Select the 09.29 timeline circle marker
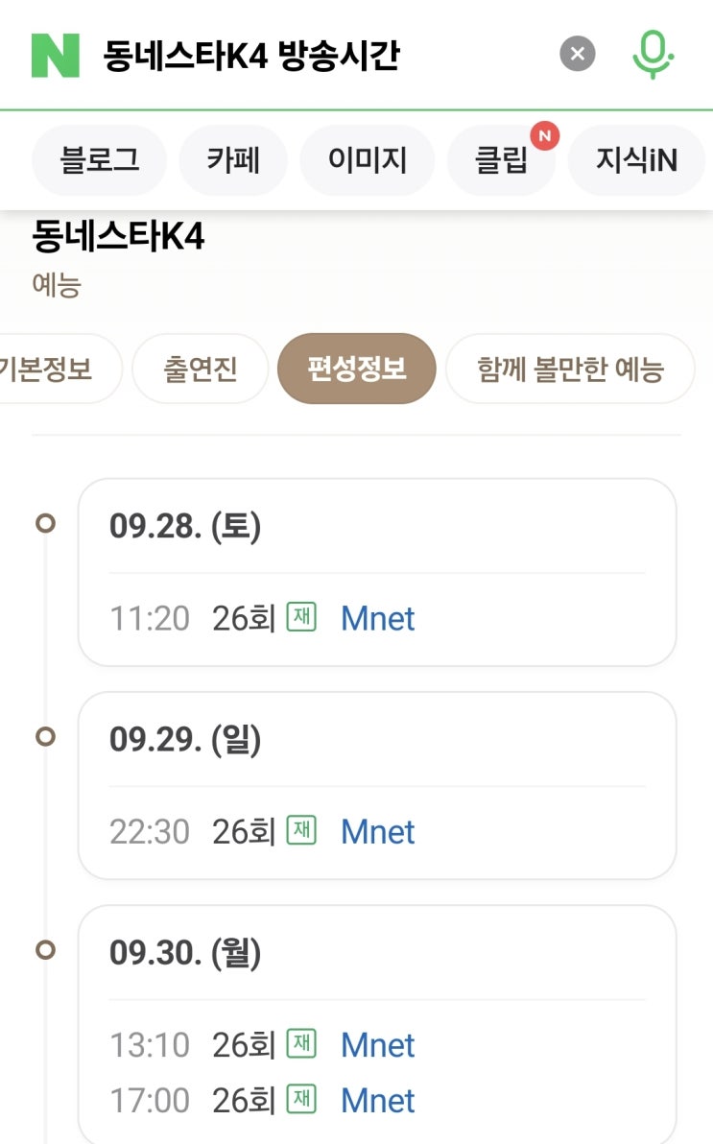The image size is (713, 1144). [x=45, y=736]
